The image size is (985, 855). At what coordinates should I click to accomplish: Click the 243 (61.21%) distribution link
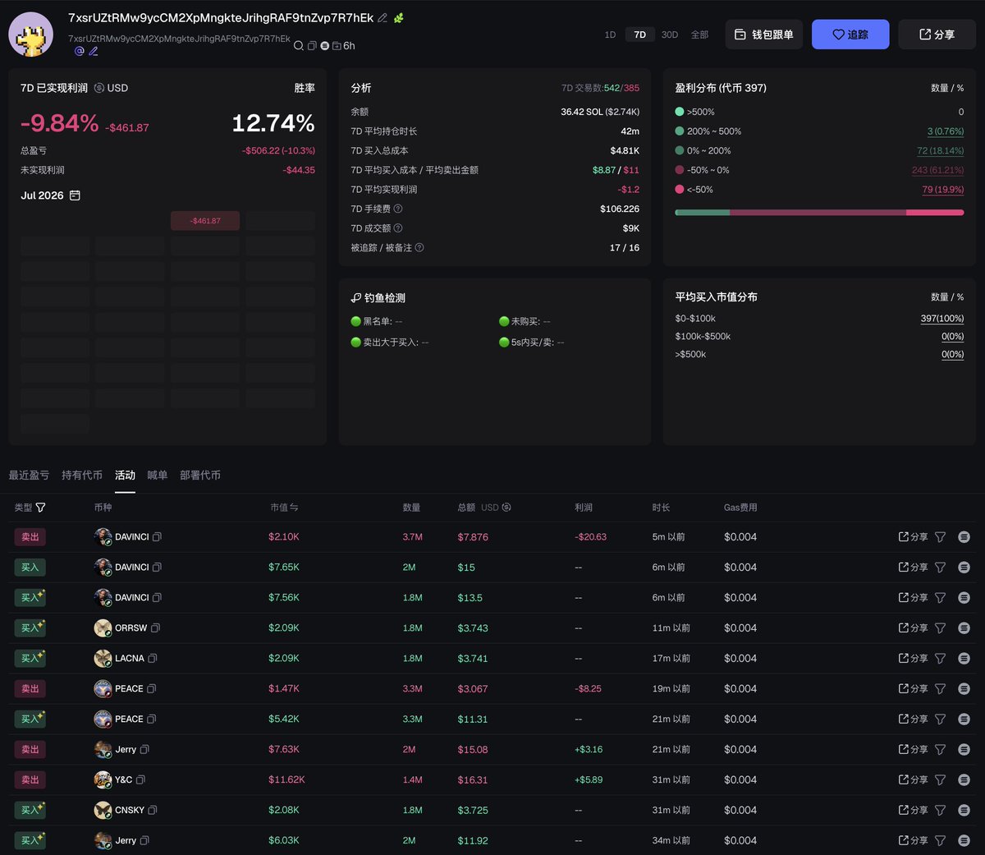tap(938, 170)
